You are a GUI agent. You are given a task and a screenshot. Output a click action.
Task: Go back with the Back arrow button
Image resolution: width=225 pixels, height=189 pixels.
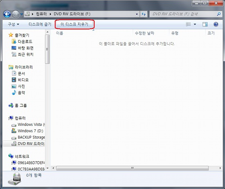7,14
